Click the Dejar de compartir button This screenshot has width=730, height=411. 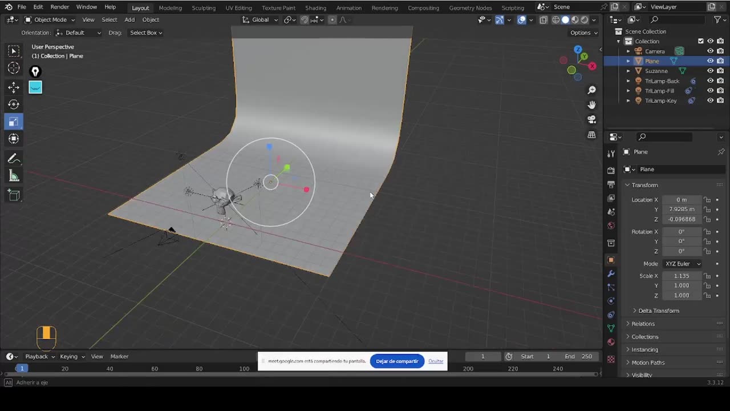click(397, 361)
